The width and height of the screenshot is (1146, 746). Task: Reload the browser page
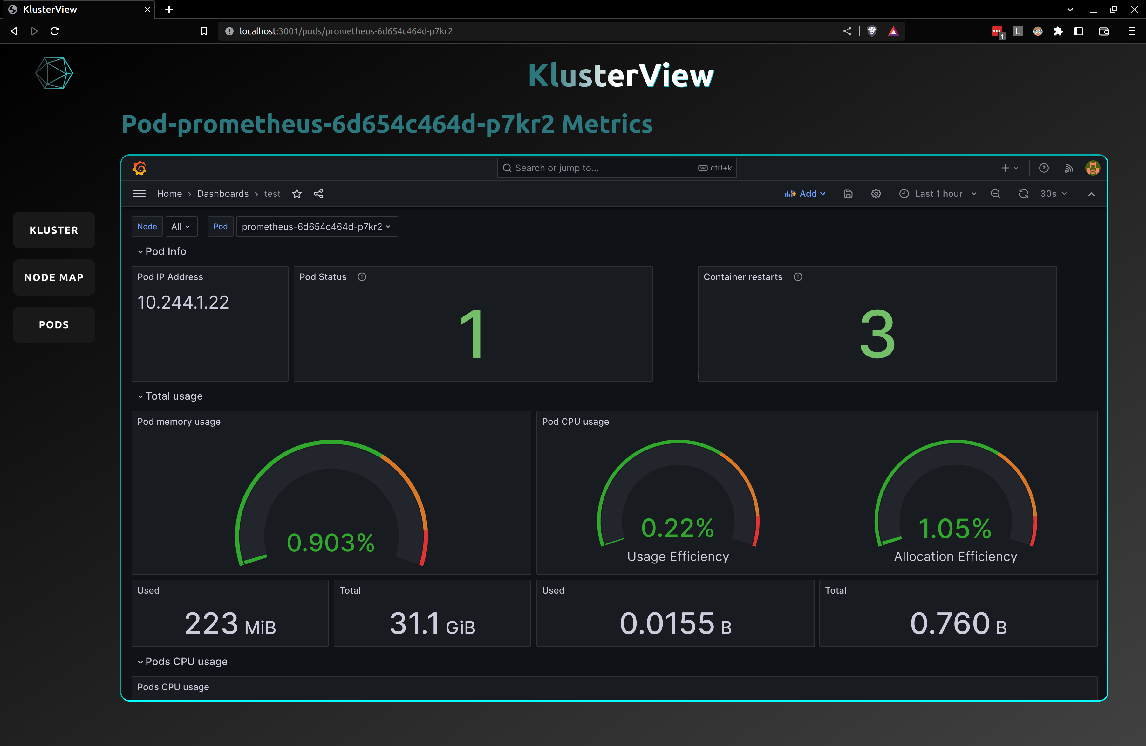click(55, 31)
